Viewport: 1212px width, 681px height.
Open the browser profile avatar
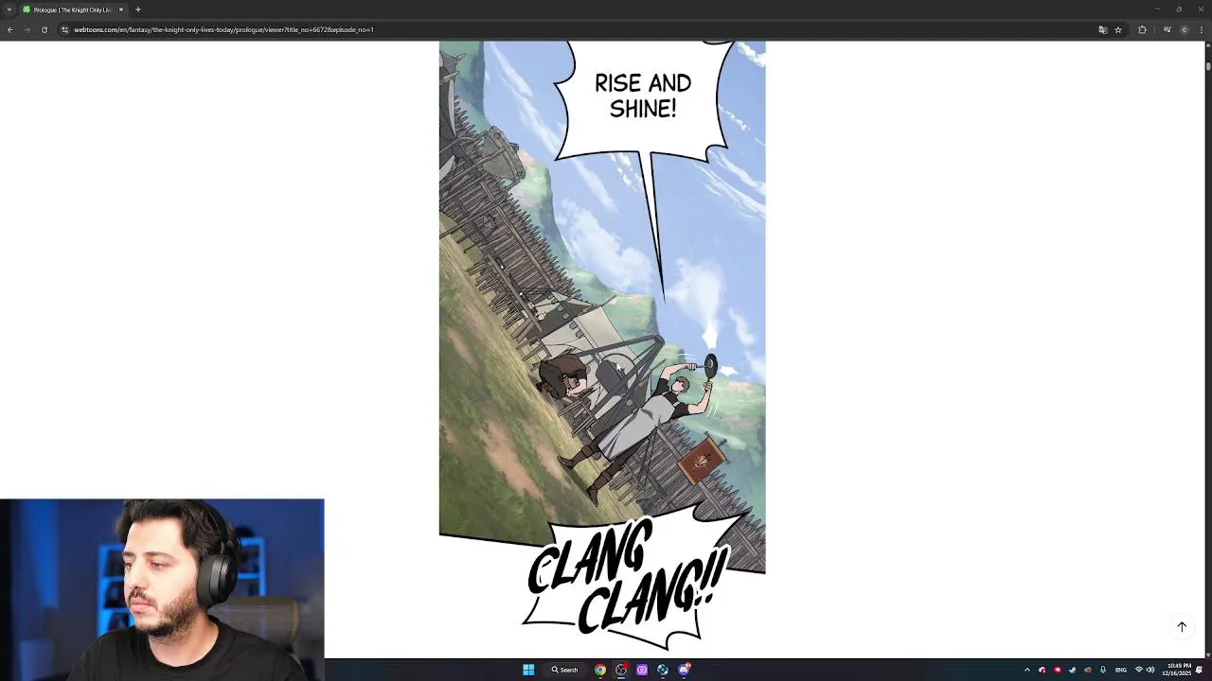[x=1185, y=29]
